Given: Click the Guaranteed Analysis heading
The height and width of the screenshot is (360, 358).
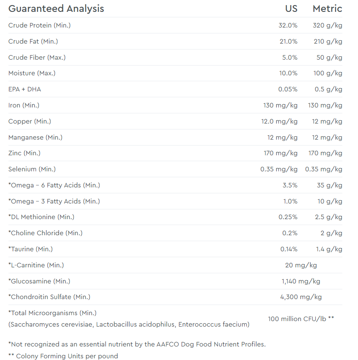Looking at the screenshot, I should click(x=56, y=8).
